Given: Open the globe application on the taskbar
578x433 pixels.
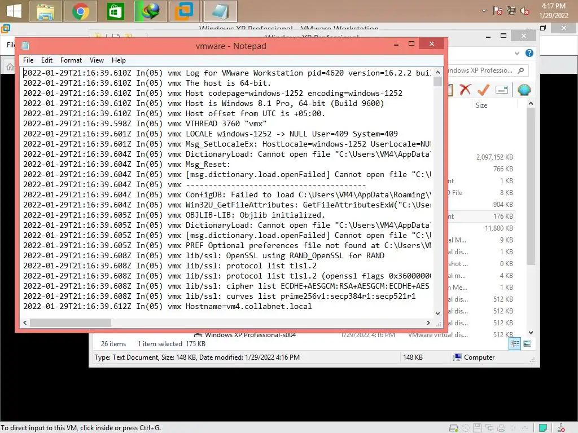Looking at the screenshot, I should pyautogui.click(x=150, y=11).
